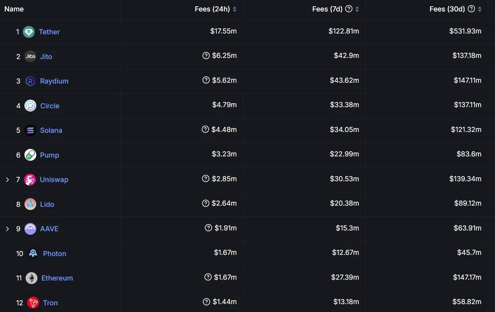The width and height of the screenshot is (495, 312).
Task: Click the Fees (7d) header help icon
Action: 349,9
